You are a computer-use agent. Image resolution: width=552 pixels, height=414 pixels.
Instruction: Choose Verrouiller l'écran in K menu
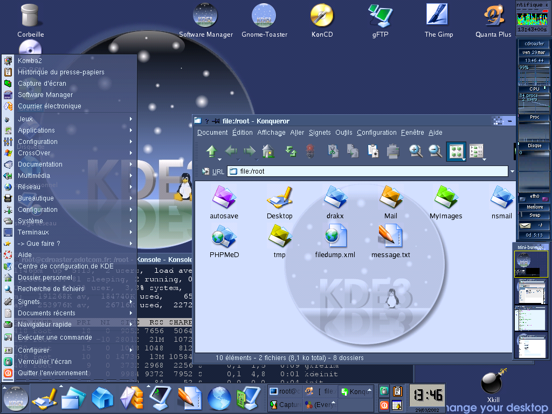coord(70,362)
